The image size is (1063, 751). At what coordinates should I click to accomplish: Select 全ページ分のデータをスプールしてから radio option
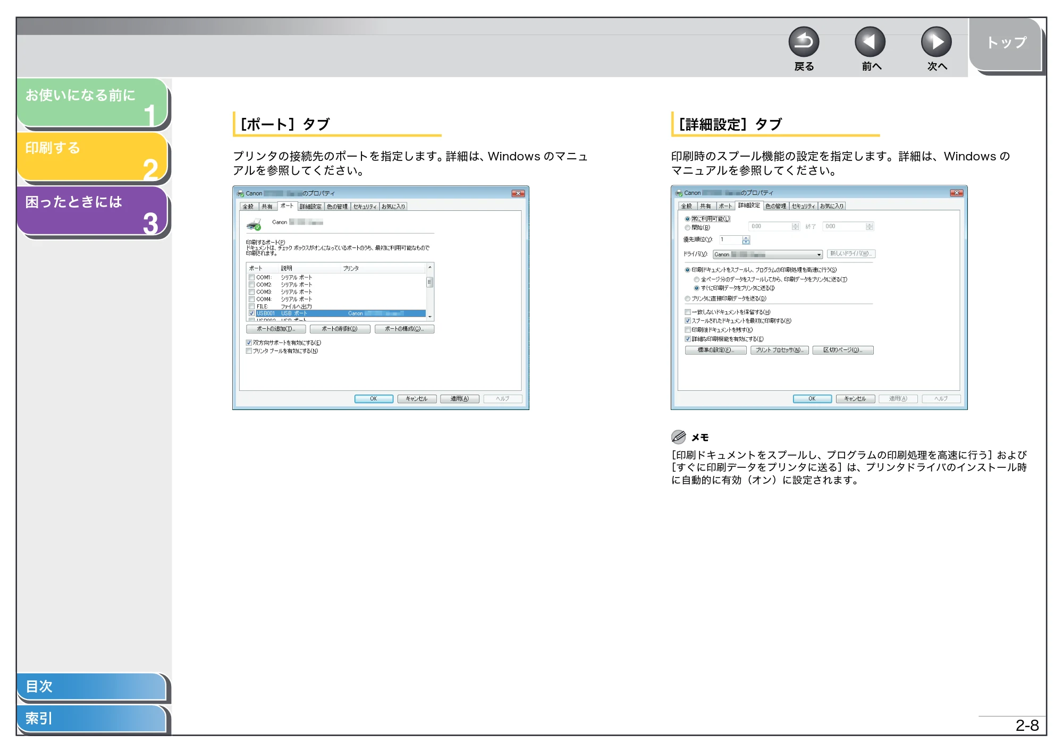697,279
